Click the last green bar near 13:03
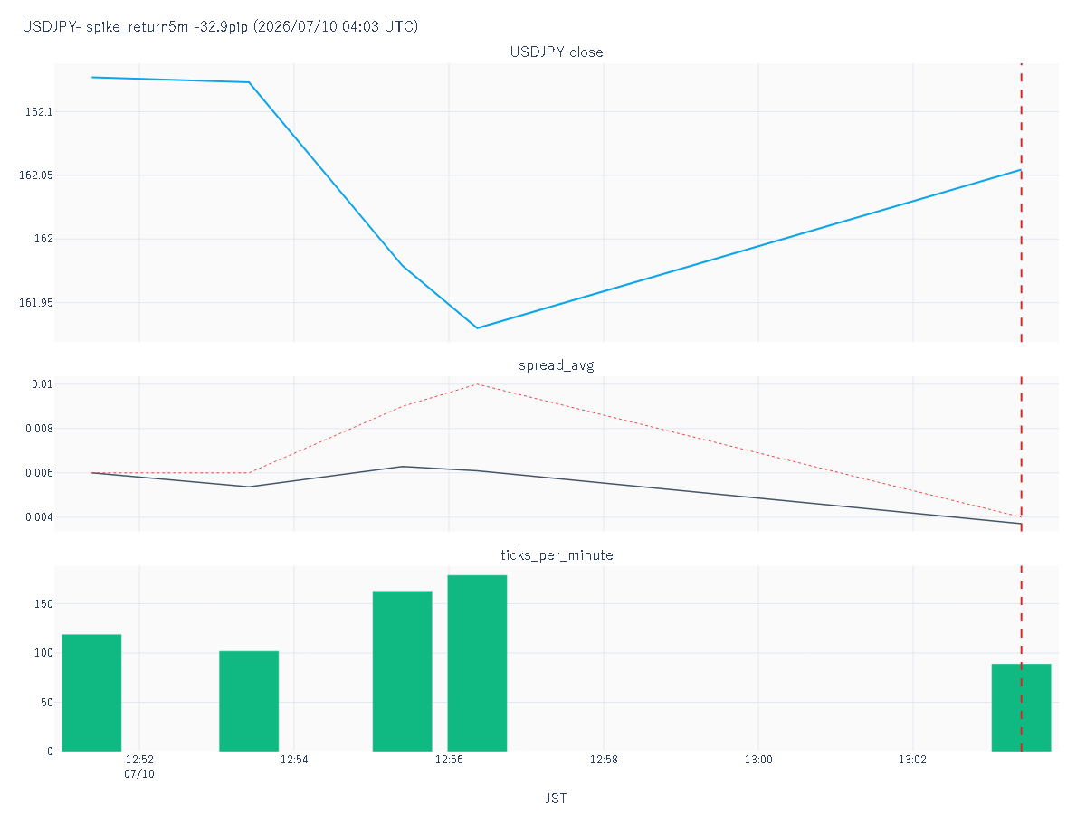Image resolution: width=1086 pixels, height=814 pixels. (x=1021, y=707)
